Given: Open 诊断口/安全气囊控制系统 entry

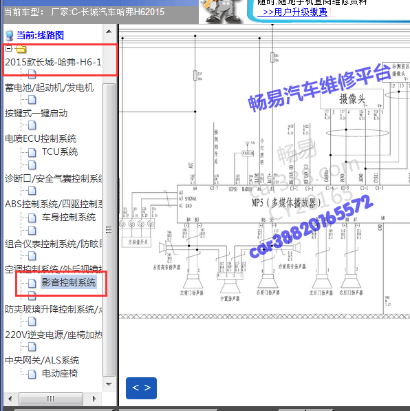Looking at the screenshot, I should pyautogui.click(x=54, y=178).
